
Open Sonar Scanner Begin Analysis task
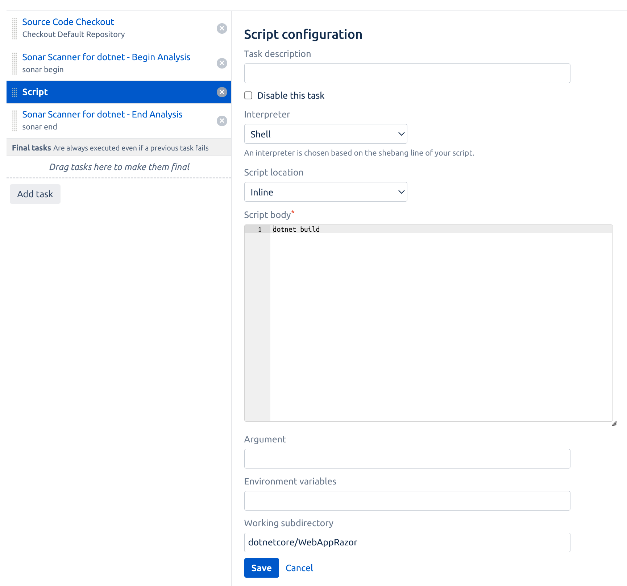tap(106, 57)
